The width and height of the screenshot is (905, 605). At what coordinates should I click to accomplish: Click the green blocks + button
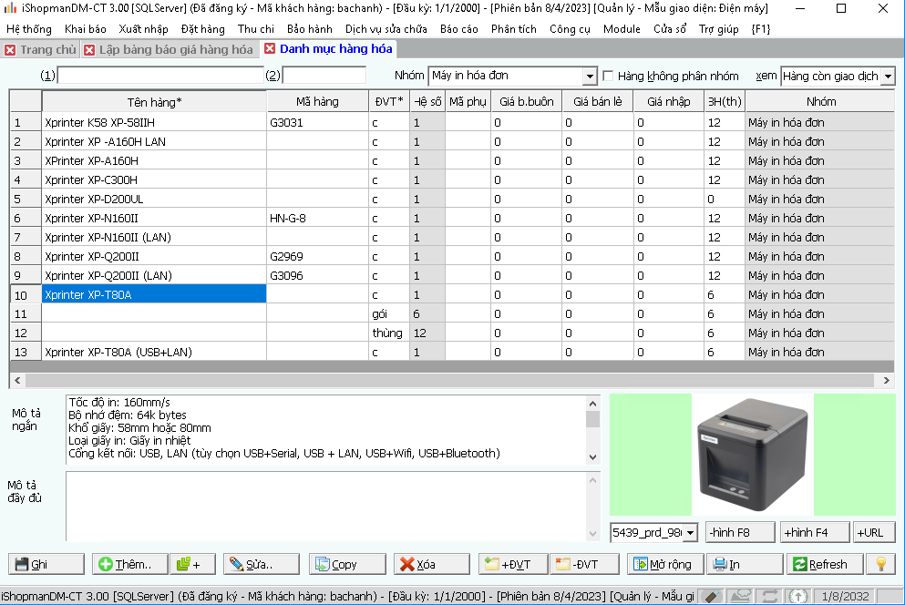(x=193, y=564)
